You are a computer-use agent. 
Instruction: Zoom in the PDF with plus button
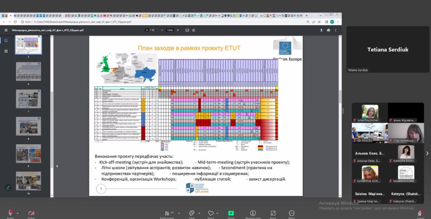[x=178, y=30]
